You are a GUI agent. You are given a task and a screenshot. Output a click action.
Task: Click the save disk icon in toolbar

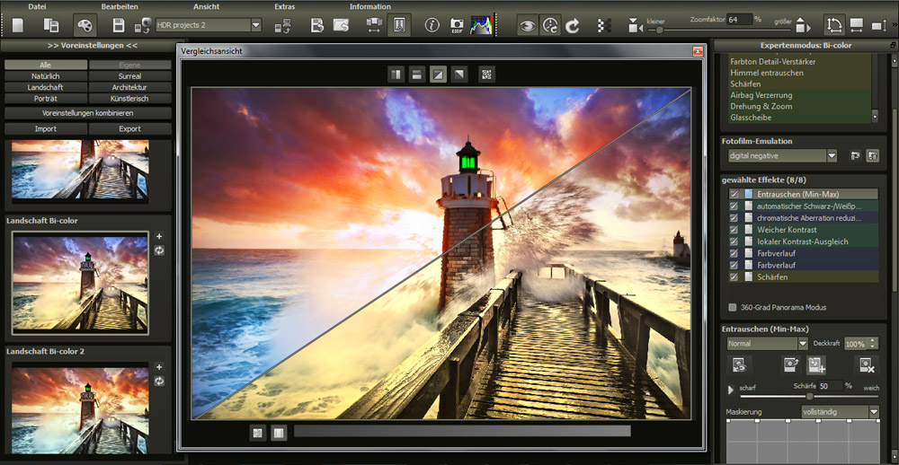click(119, 25)
